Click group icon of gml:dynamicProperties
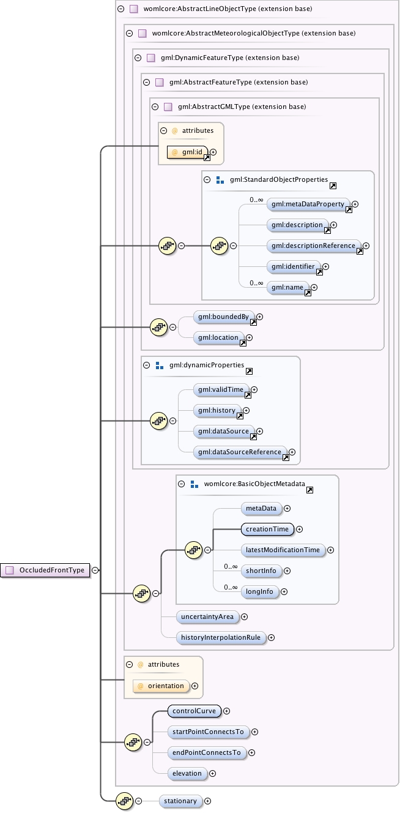Image resolution: width=400 pixels, height=813 pixels. tap(160, 365)
